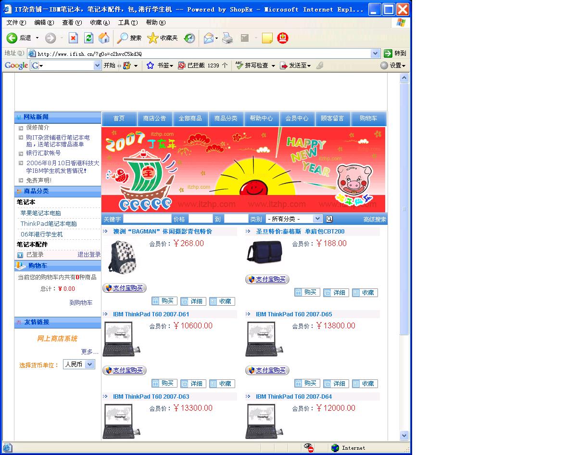
Task: Open 保修简介 news item
Action: point(38,128)
